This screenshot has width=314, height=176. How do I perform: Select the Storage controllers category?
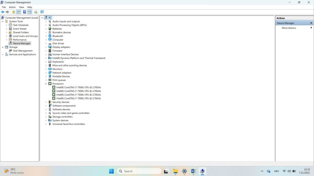(x=63, y=117)
